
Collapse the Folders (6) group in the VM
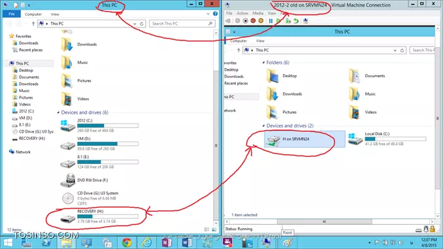point(263,63)
